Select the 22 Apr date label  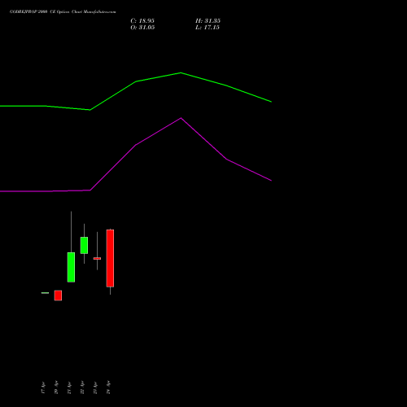(82, 387)
